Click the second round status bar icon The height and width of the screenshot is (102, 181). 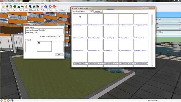[x=5, y=101]
